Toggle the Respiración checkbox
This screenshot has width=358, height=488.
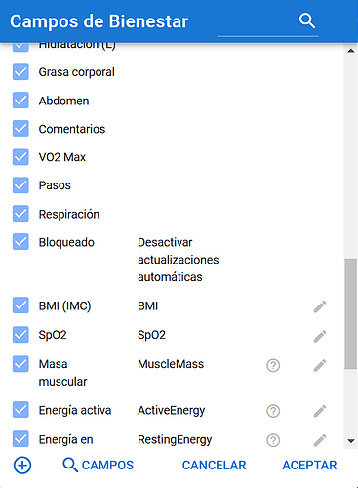pyautogui.click(x=20, y=214)
